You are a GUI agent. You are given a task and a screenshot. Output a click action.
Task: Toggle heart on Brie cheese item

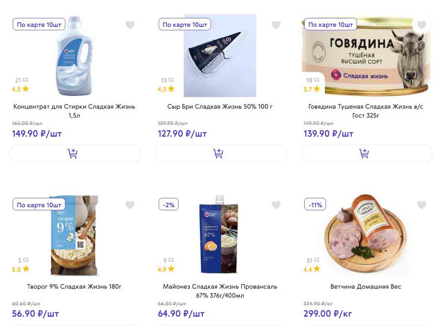[276, 25]
